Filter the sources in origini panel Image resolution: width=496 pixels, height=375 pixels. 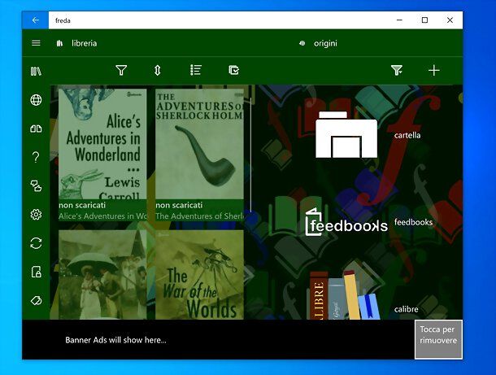point(396,70)
